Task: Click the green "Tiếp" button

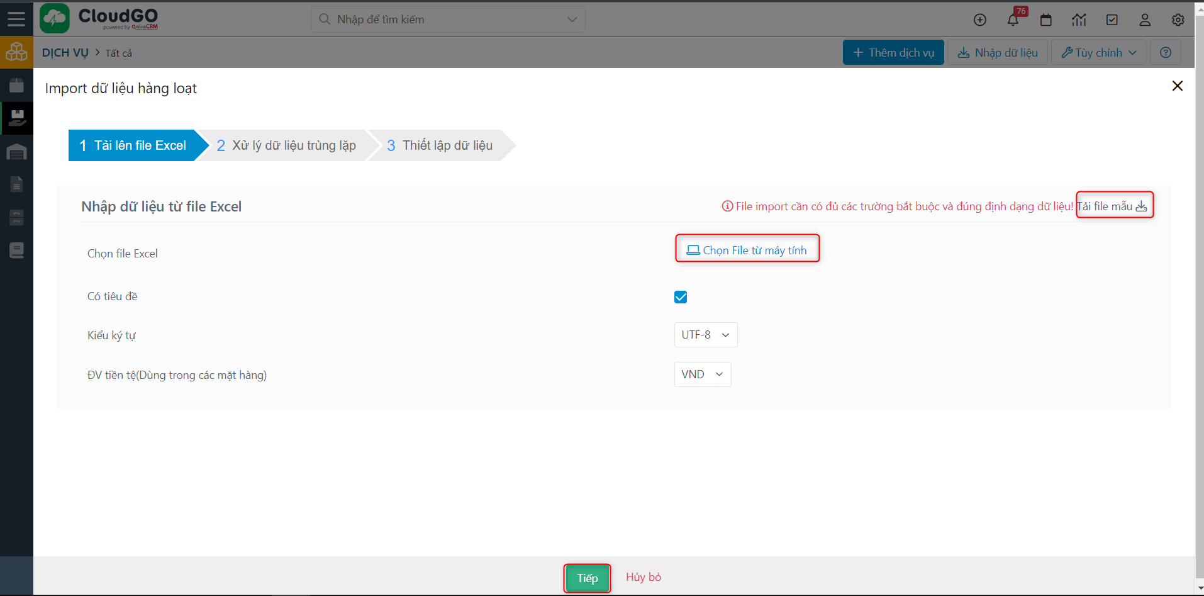Action: click(587, 578)
